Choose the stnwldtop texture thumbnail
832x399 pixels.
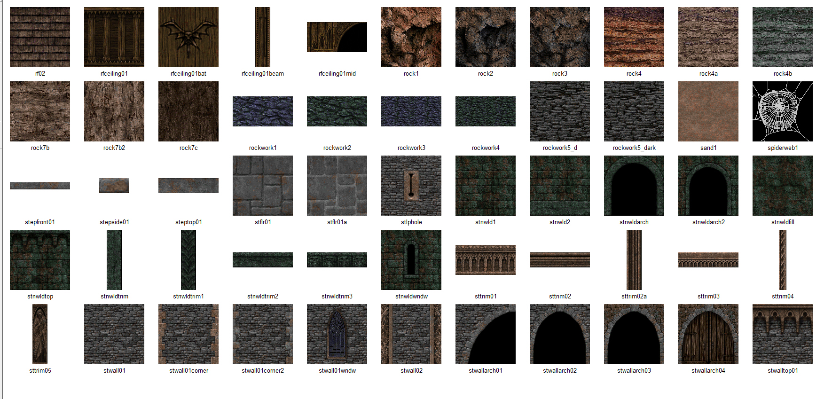pos(40,260)
